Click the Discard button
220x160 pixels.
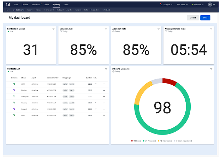point(192,18)
